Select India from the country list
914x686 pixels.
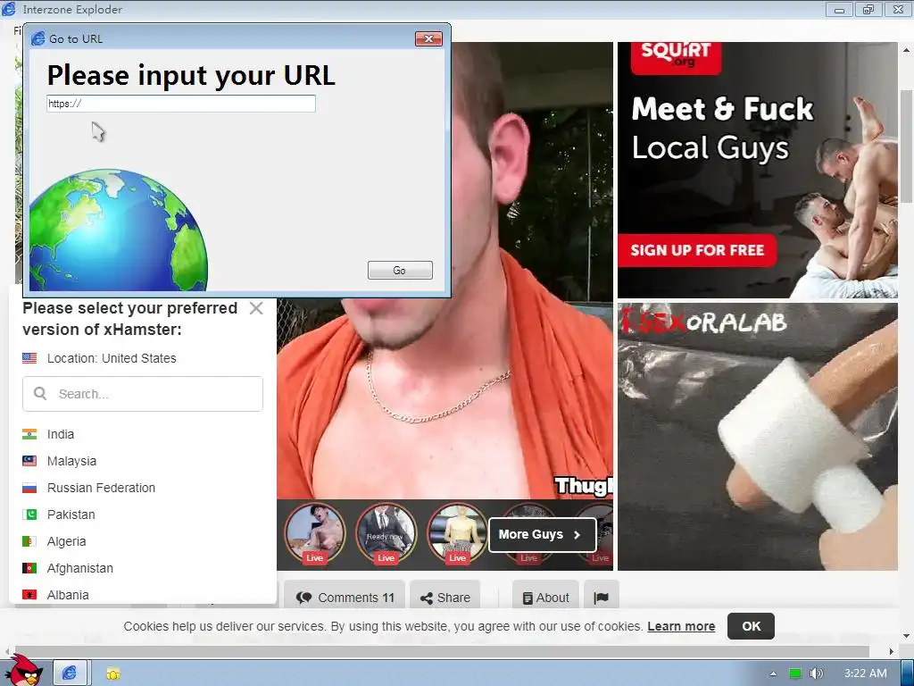61,434
